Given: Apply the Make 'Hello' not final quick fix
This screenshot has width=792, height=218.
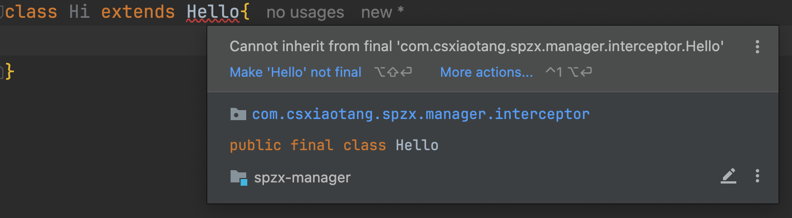Looking at the screenshot, I should pyautogui.click(x=296, y=72).
